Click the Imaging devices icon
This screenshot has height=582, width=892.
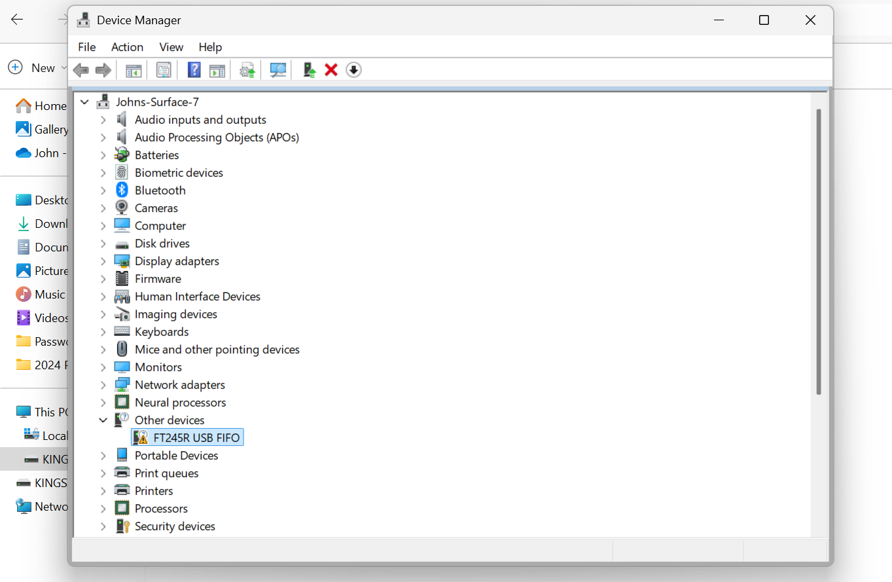tap(122, 314)
